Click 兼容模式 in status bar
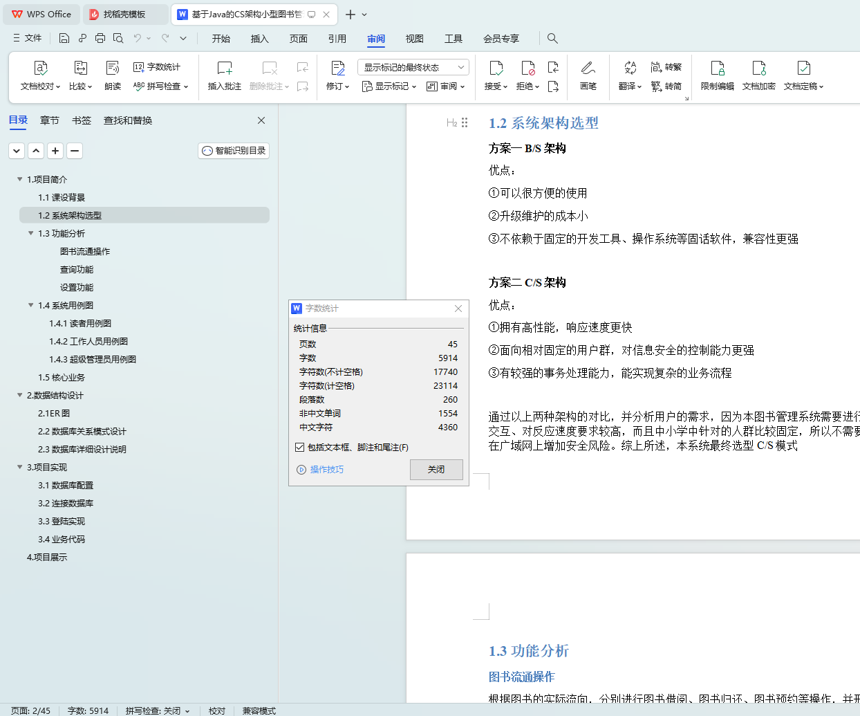860x716 pixels. pyautogui.click(x=259, y=710)
